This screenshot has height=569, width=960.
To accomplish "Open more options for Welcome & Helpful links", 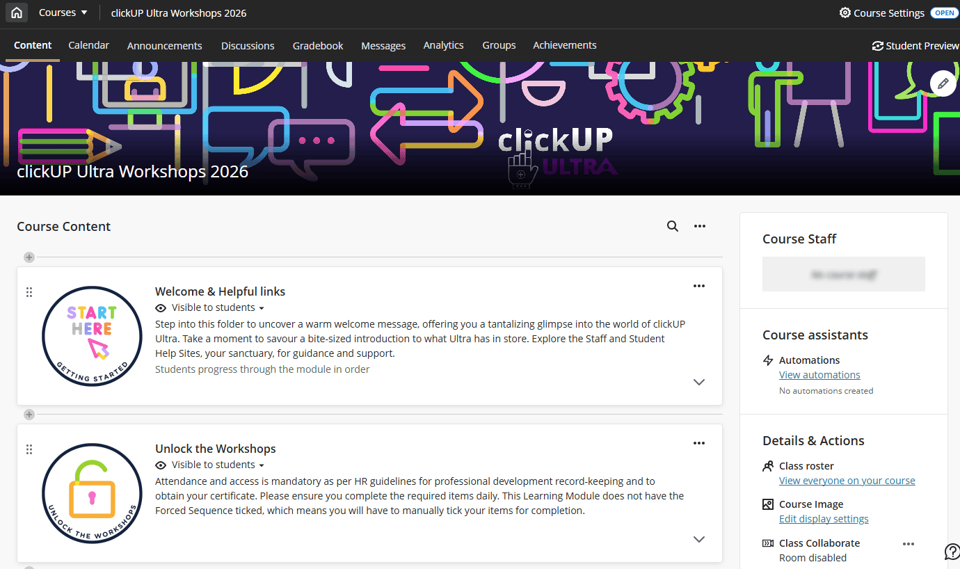I will pos(699,286).
